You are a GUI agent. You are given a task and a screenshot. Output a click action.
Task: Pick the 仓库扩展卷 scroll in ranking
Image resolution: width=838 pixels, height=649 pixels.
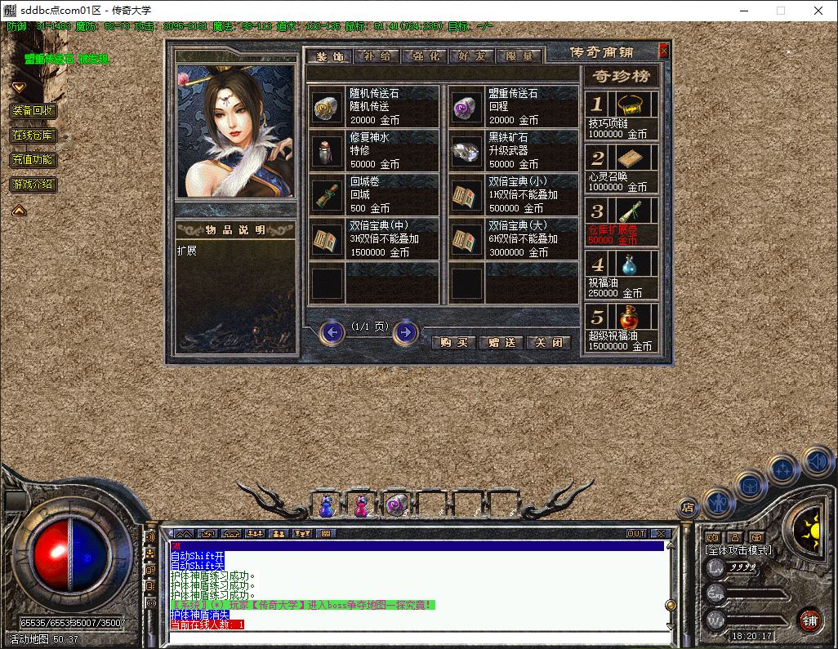click(x=631, y=211)
